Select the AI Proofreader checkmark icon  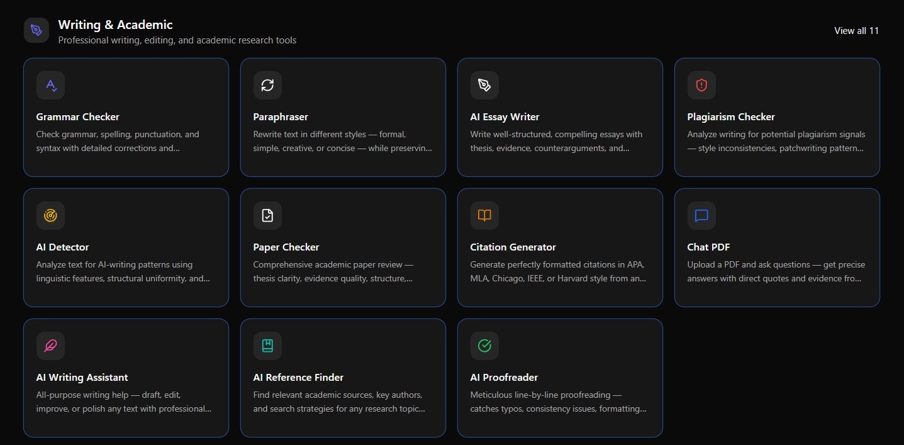[484, 346]
